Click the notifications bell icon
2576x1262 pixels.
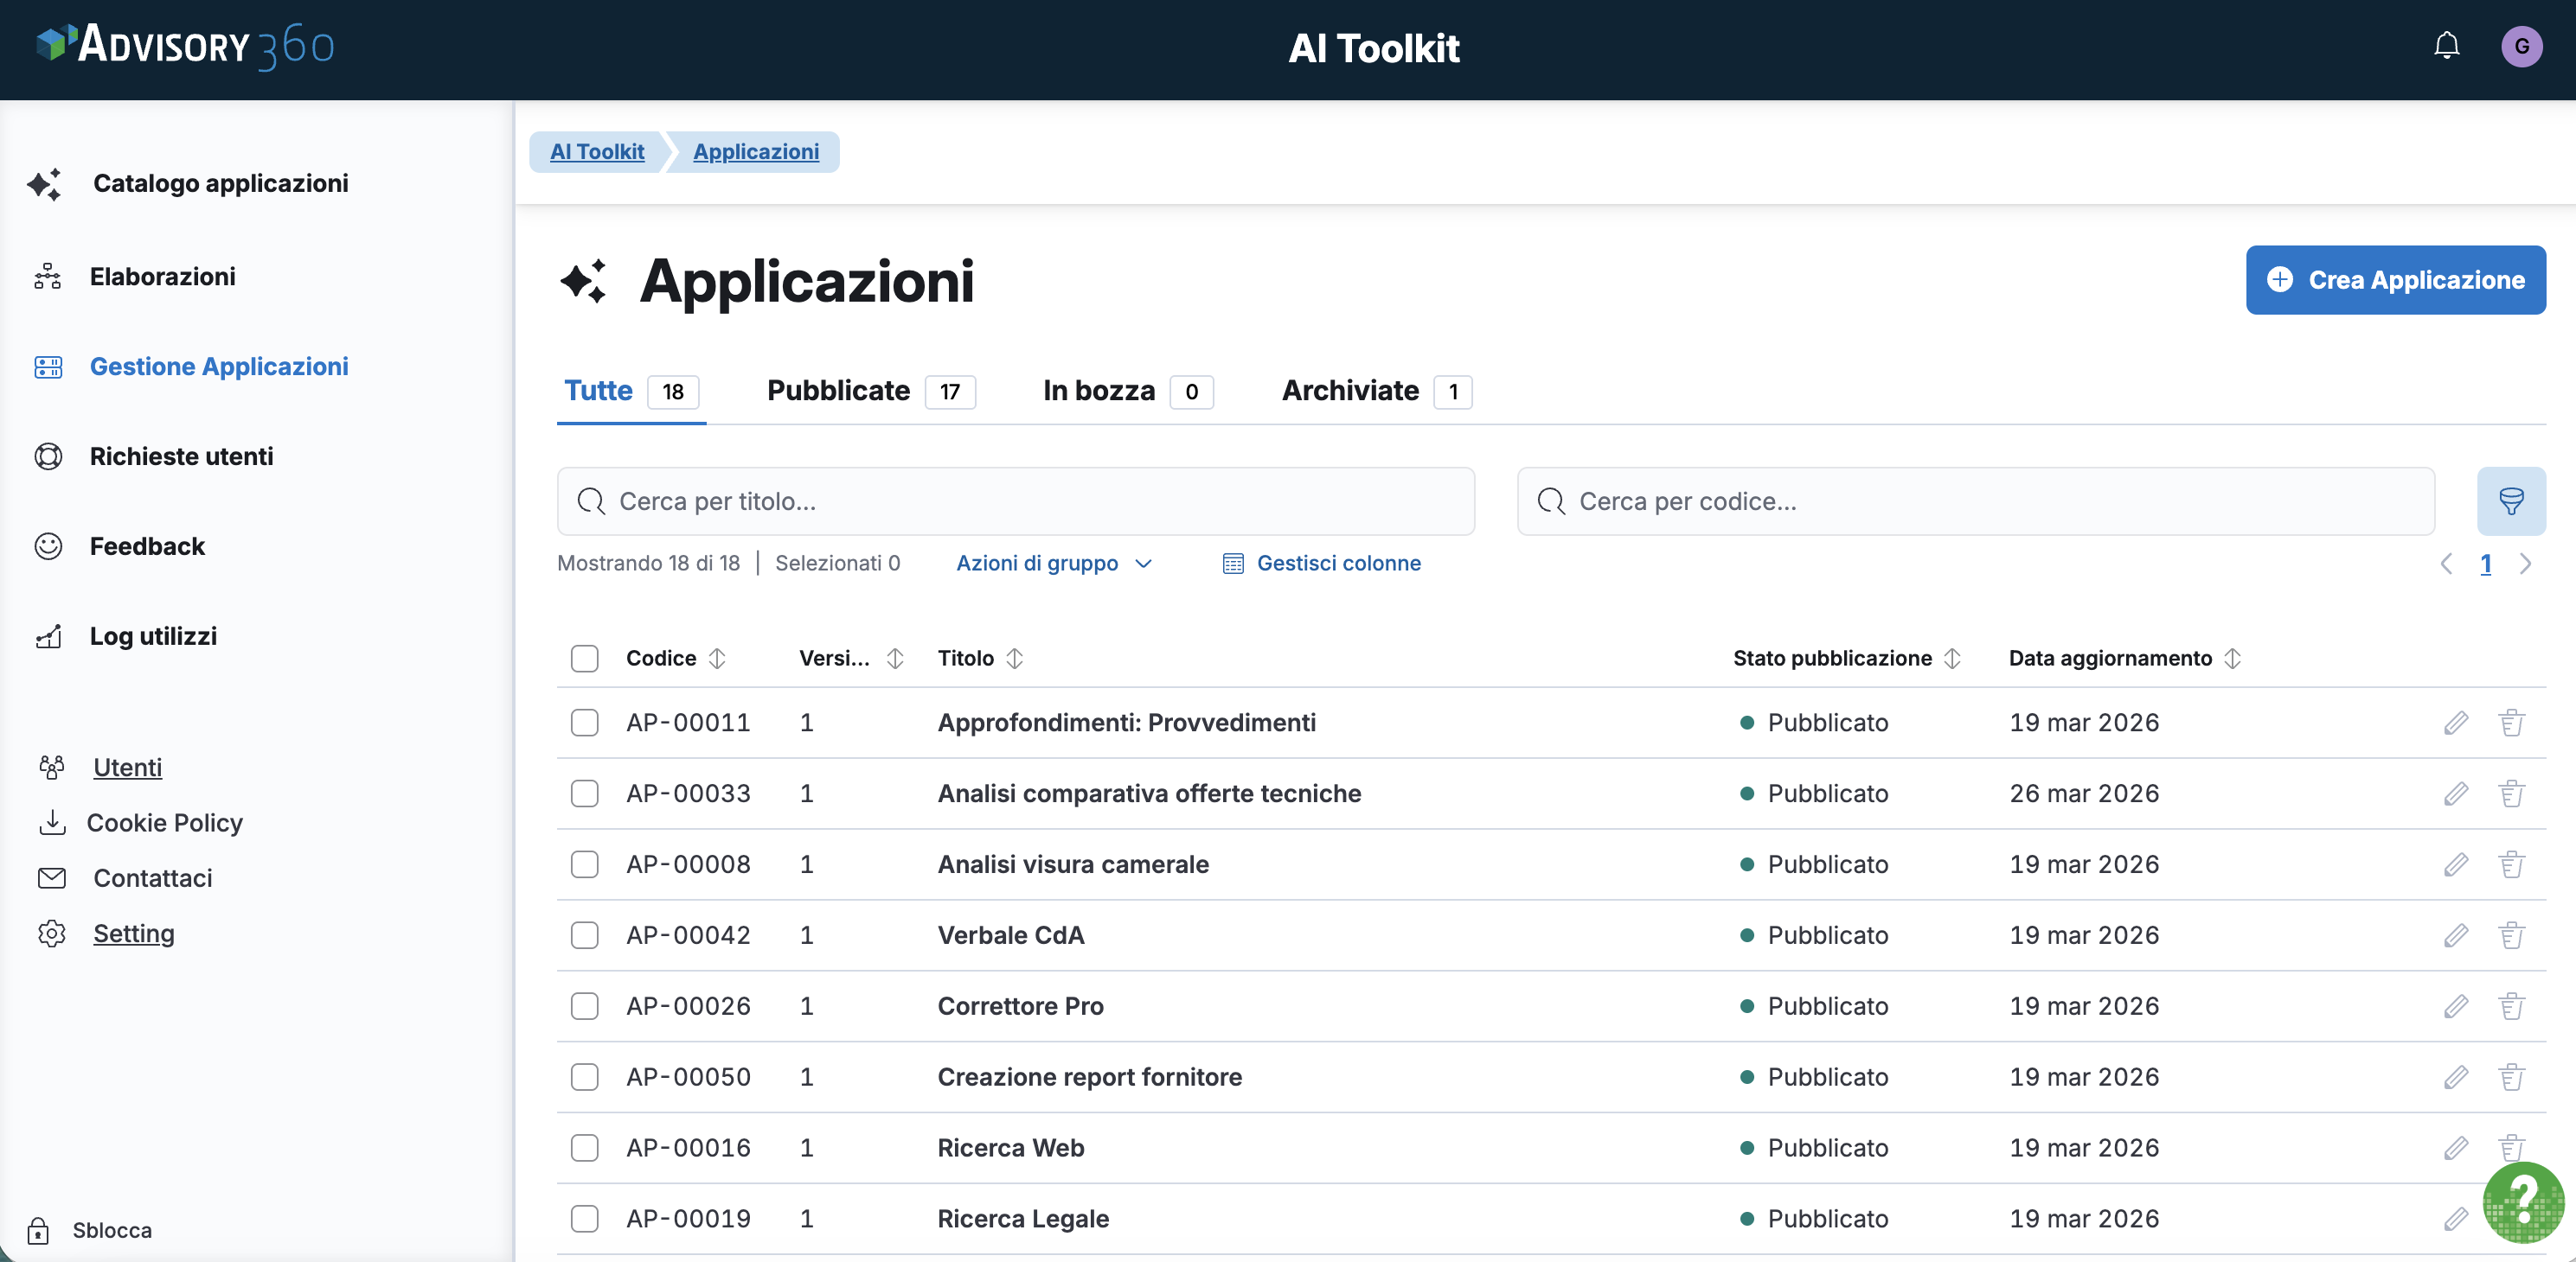point(2446,46)
